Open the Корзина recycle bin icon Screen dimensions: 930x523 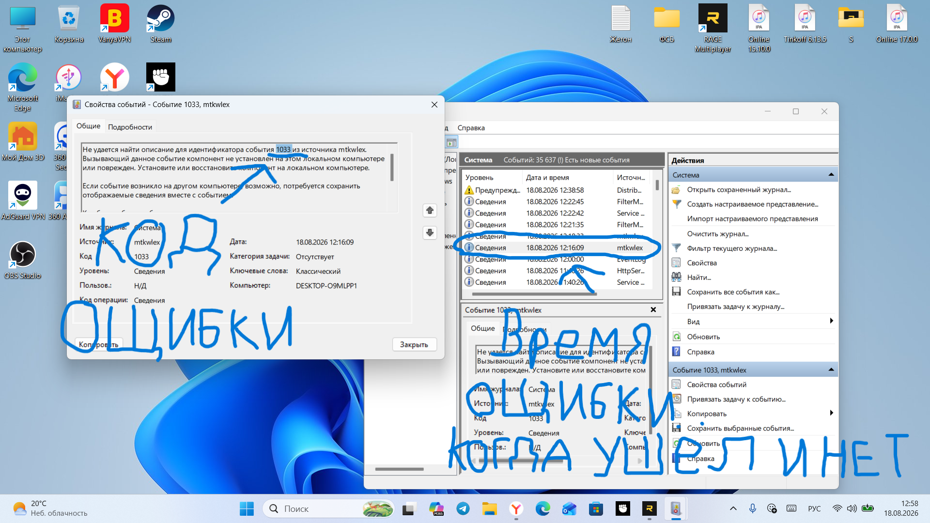click(x=69, y=24)
